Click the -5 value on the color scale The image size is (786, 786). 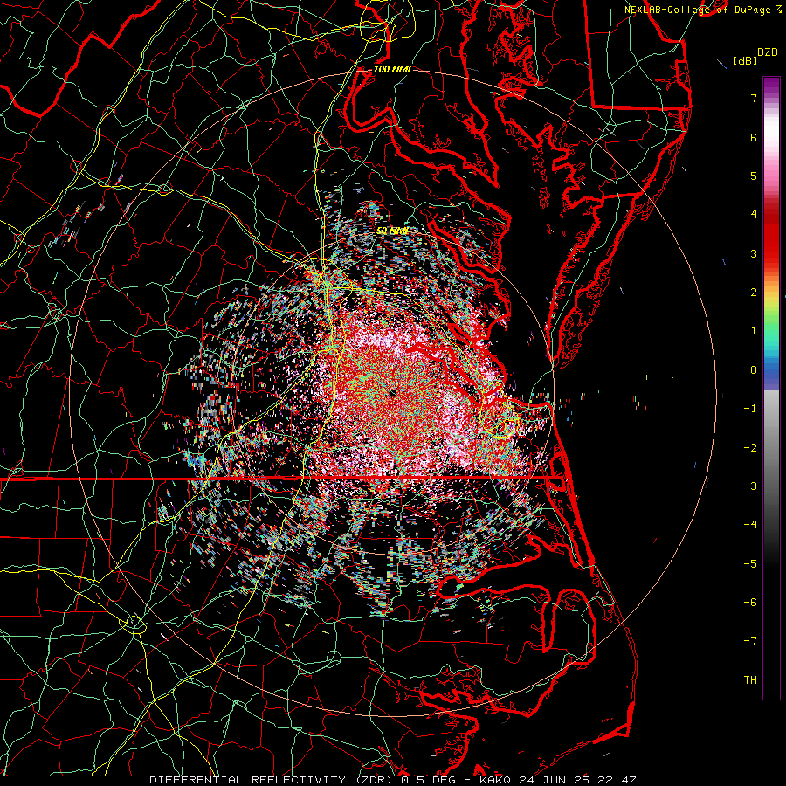pyautogui.click(x=750, y=564)
